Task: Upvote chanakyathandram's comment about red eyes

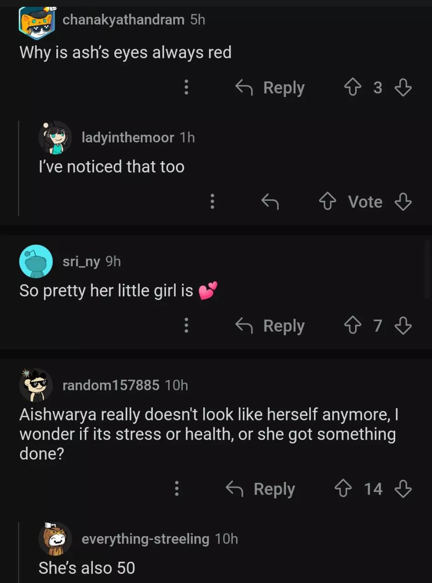Action: [352, 87]
